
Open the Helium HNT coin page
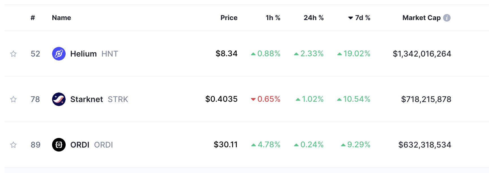coord(83,53)
